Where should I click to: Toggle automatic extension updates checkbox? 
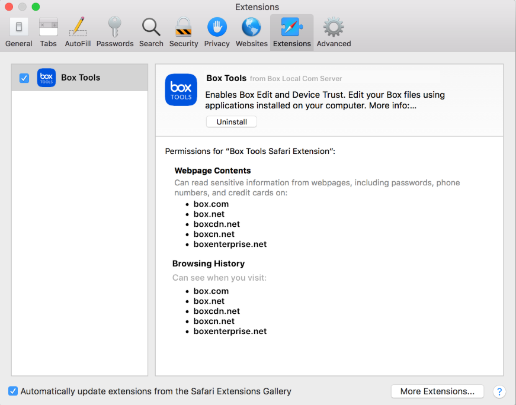[13, 391]
